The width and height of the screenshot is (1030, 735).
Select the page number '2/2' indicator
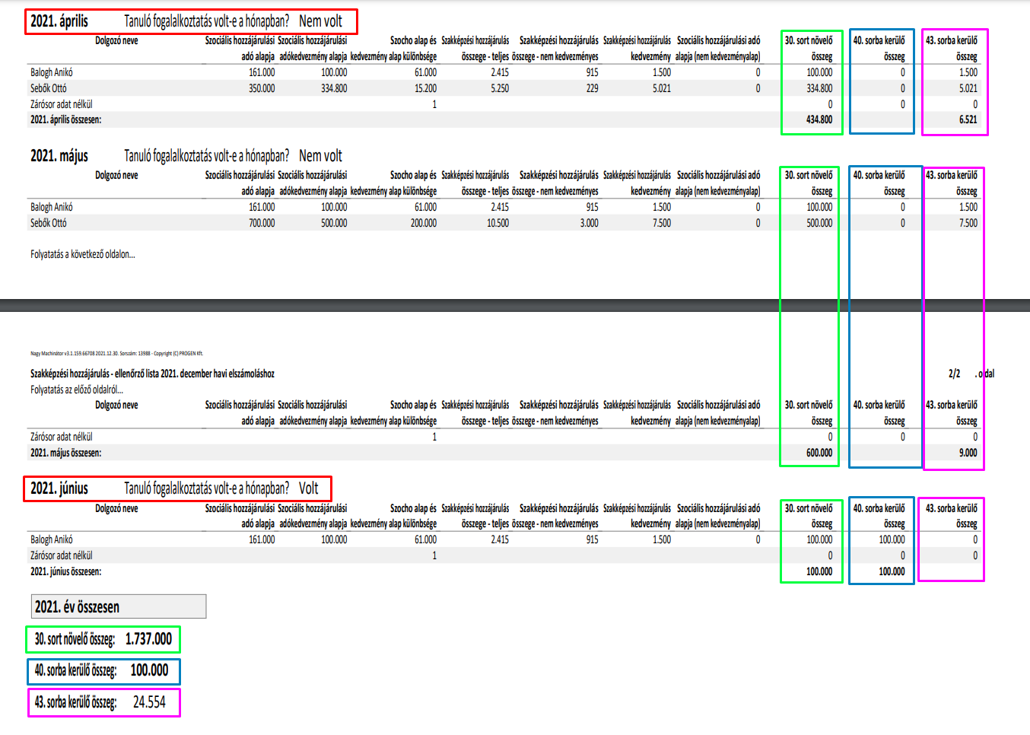click(954, 374)
